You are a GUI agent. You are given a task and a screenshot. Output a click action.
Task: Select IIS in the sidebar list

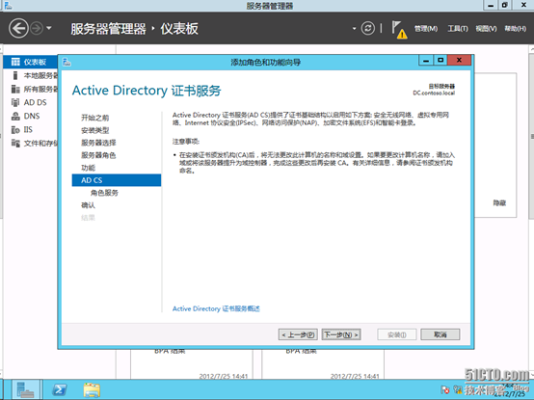28,130
